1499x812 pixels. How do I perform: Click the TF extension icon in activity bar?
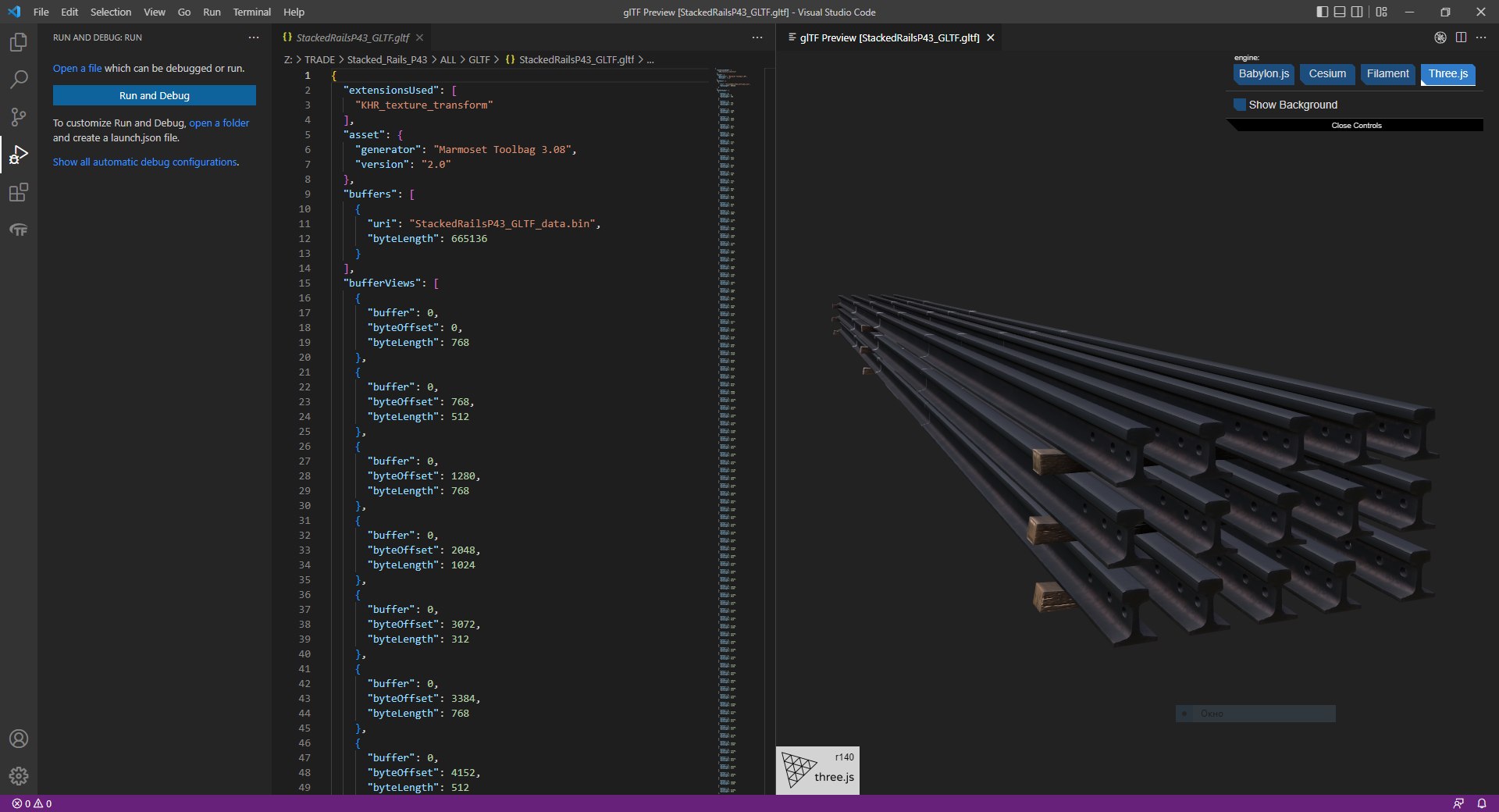[x=19, y=230]
